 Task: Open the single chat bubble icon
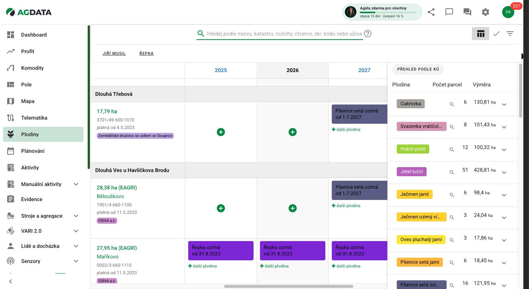(x=449, y=12)
